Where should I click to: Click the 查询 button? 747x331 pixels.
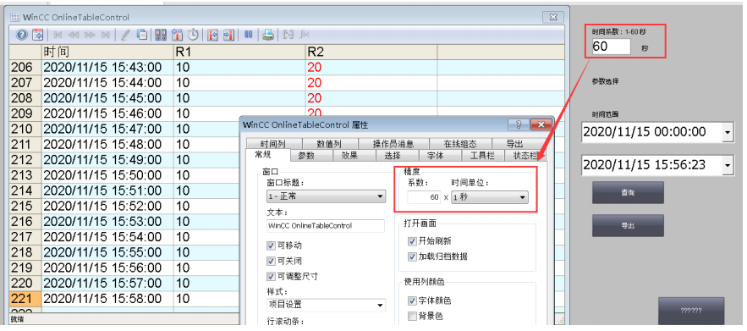[628, 192]
